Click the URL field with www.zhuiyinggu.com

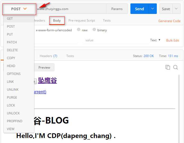(70, 9)
